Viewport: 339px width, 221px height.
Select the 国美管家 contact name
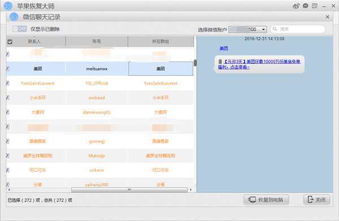38,141
